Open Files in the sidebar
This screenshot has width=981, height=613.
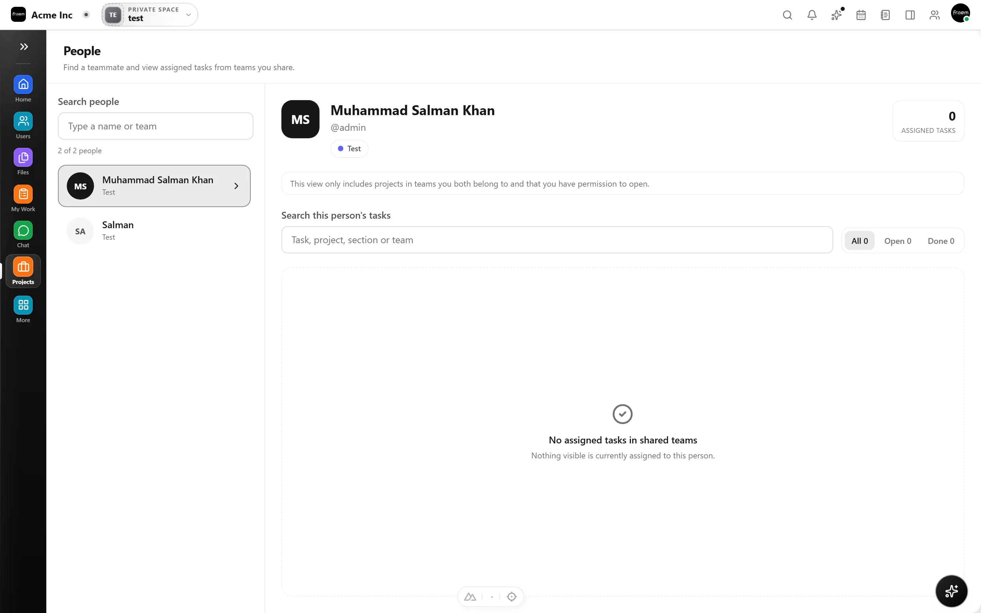coord(23,161)
